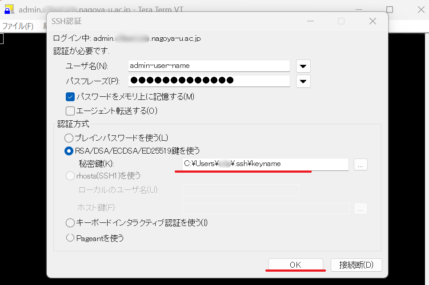429x285 pixels.
Task: Click the 認証方式 group label
Action: [73, 124]
